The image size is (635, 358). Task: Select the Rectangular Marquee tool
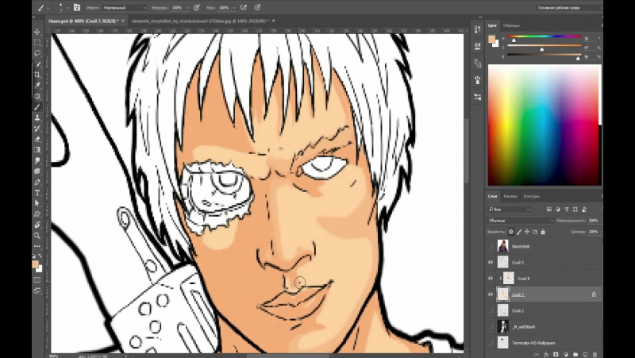coord(37,43)
